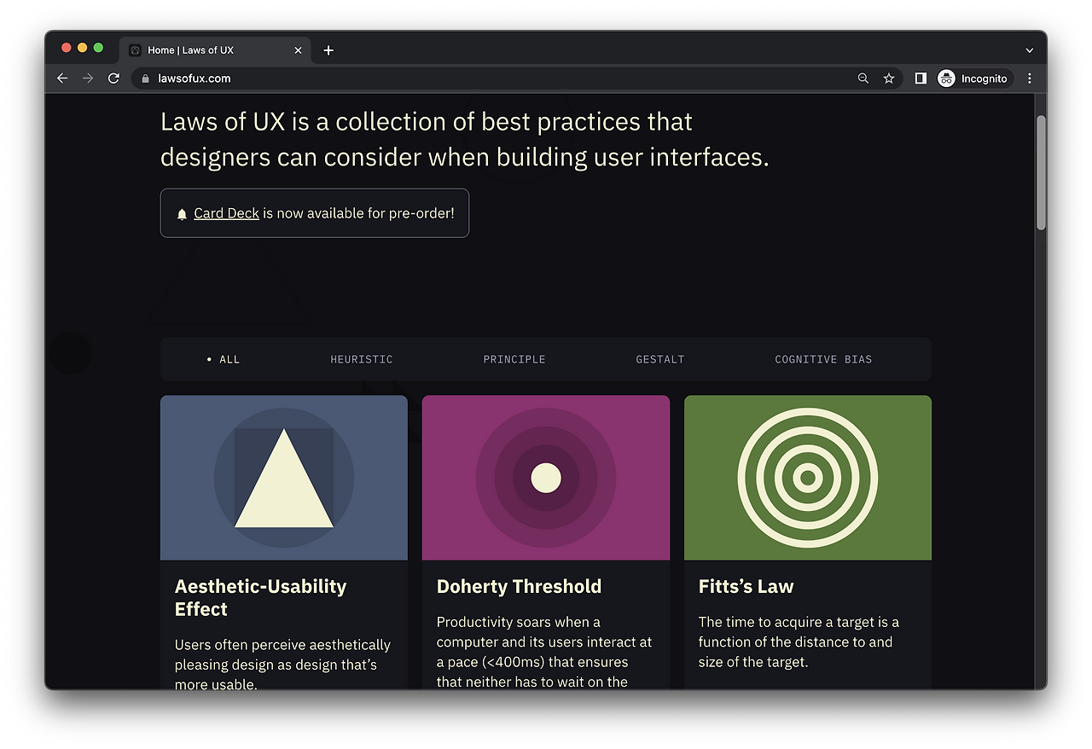Open the Aesthetic-Usability Effect triangle illustration
The width and height of the screenshot is (1092, 749).
tap(284, 478)
